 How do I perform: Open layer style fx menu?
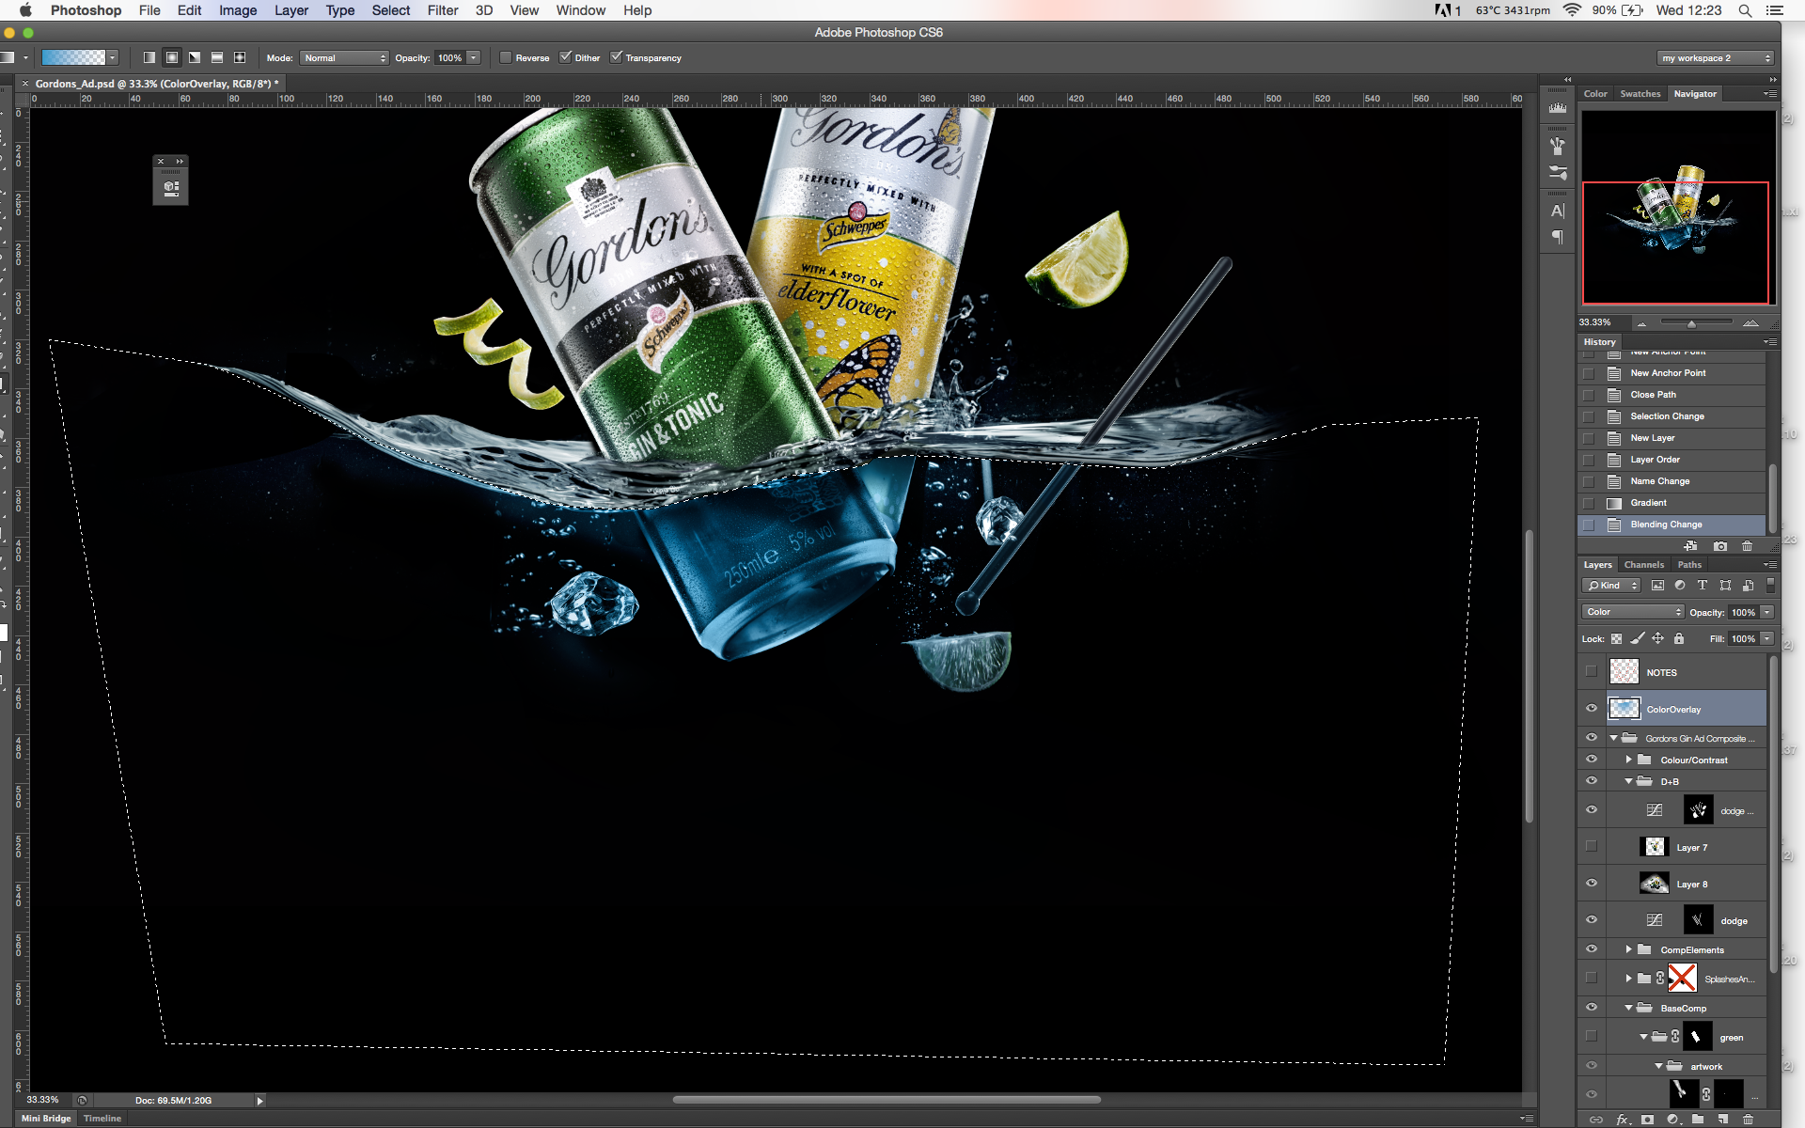coord(1623,1120)
